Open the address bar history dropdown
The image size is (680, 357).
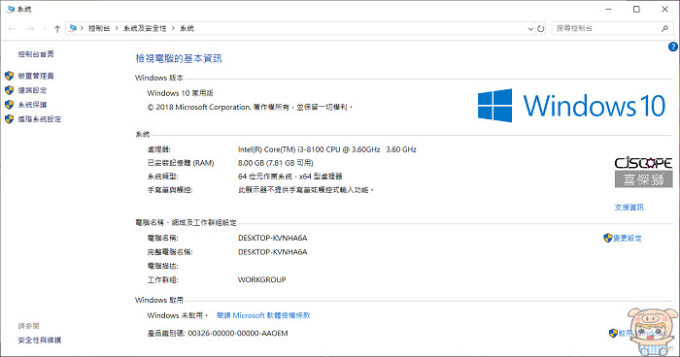pos(530,28)
